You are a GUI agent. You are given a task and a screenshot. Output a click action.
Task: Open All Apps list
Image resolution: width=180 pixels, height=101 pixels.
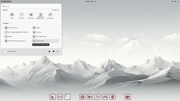point(55,10)
